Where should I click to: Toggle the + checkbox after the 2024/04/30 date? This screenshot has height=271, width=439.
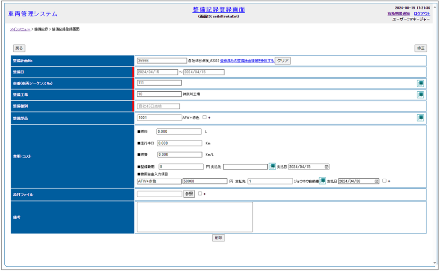click(x=384, y=181)
